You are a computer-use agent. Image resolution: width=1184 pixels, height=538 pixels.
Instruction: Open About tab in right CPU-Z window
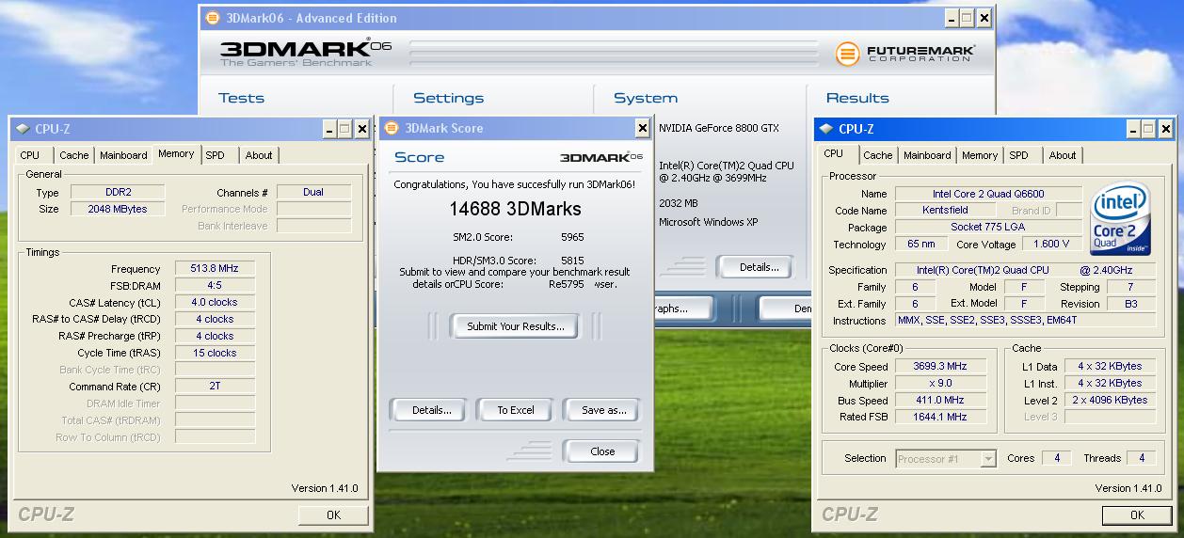coord(1063,155)
